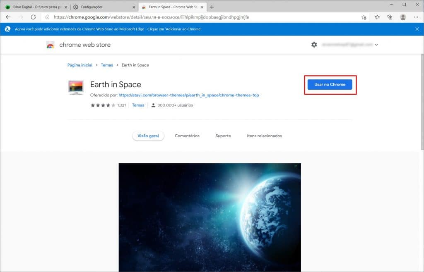Click the chrome web store header text
Screen dimensions: 424x272
pos(85,45)
